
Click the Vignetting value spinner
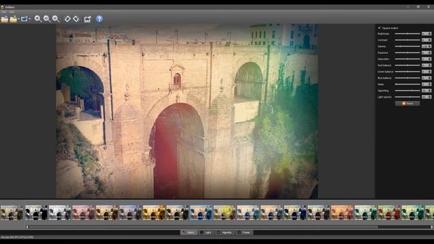pyautogui.click(x=427, y=91)
